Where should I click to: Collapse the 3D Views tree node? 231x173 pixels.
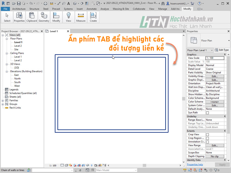[7, 64]
